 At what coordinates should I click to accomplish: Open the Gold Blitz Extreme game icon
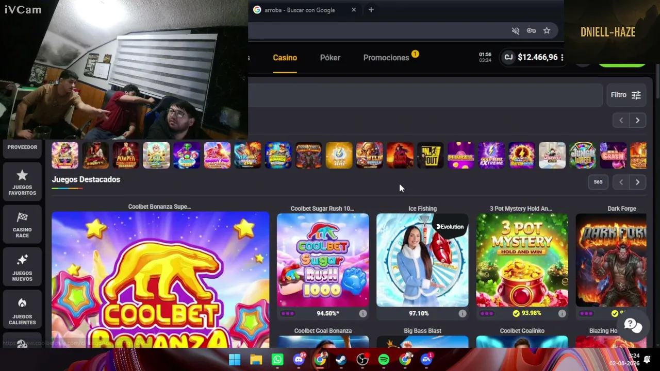tap(491, 155)
